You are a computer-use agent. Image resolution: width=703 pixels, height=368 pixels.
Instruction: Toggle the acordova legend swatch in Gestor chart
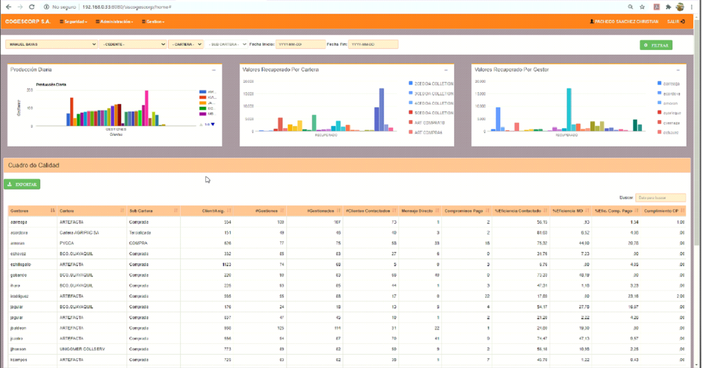[x=659, y=93]
